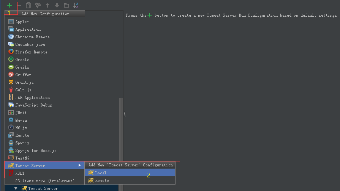Choose Remote in Tomcat Server submenu

[x=130, y=180]
